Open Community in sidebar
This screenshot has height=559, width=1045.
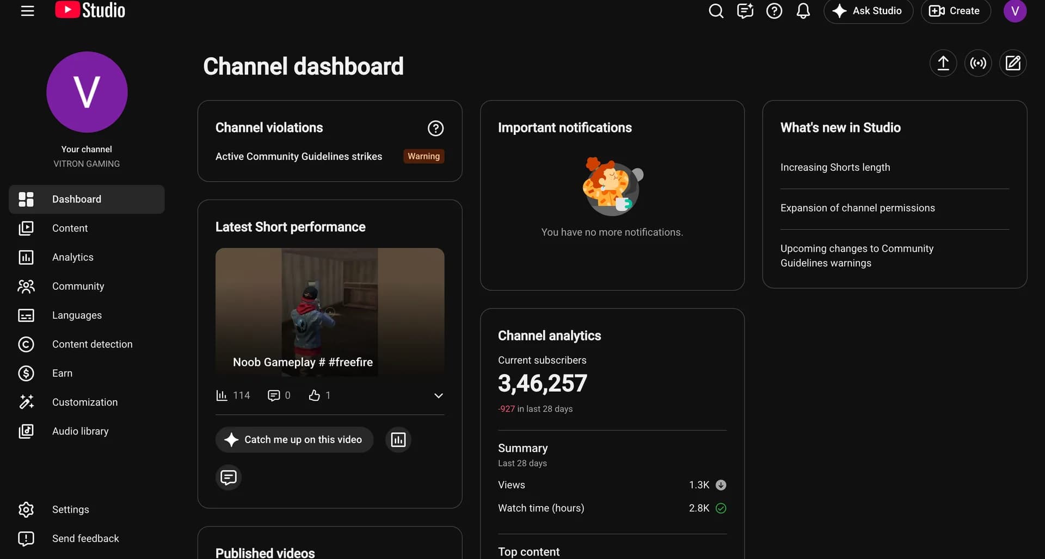[x=87, y=287]
